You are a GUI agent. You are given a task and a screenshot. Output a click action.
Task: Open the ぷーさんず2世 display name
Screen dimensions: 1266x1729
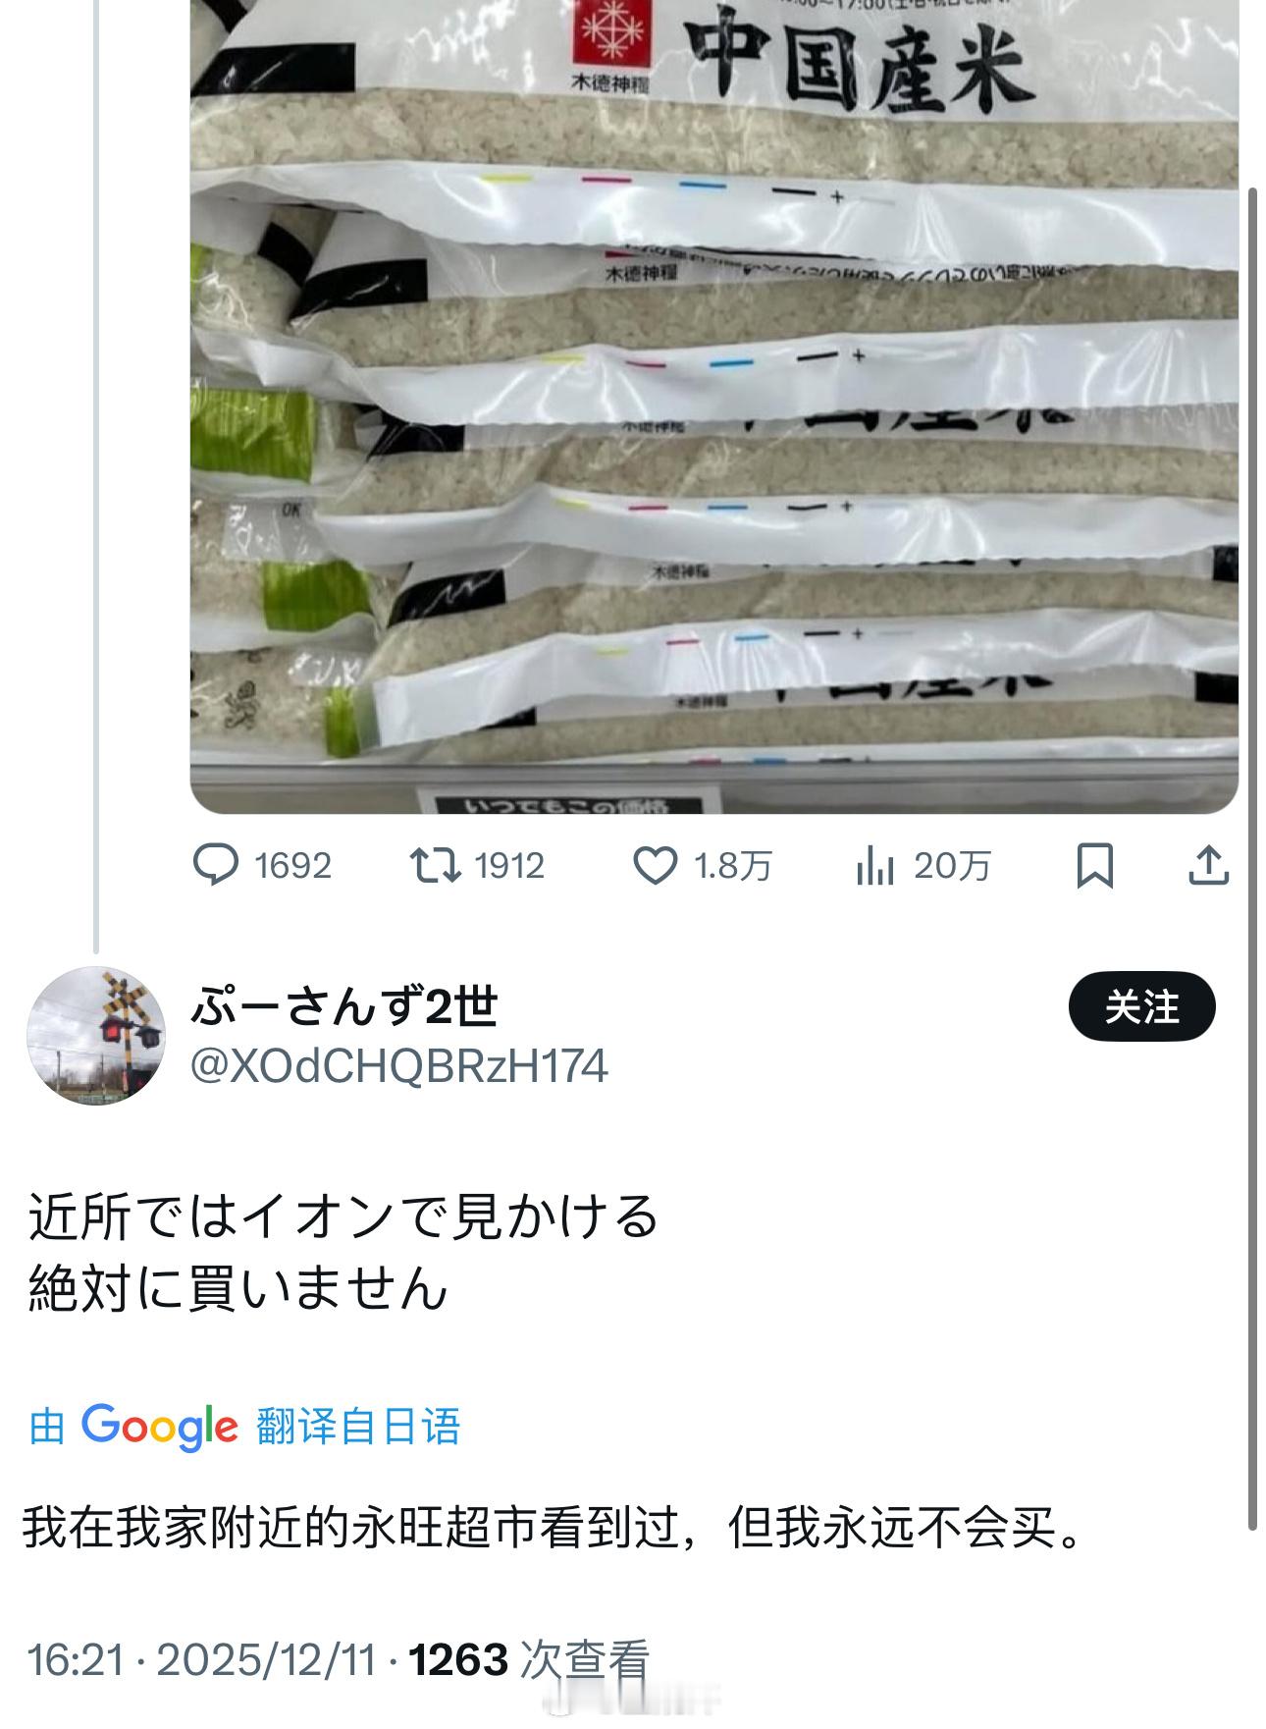tap(344, 1006)
